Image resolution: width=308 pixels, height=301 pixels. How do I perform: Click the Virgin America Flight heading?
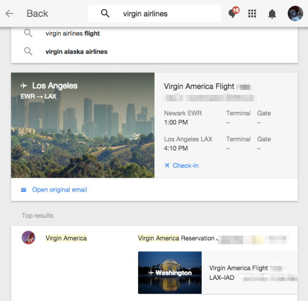(x=199, y=86)
